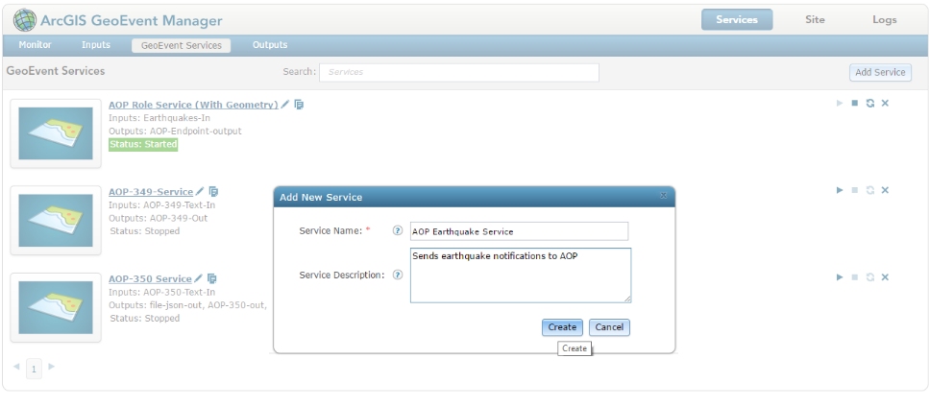This screenshot has height=407, width=930.
Task: Stop the AOP Role Service
Action: point(855,103)
